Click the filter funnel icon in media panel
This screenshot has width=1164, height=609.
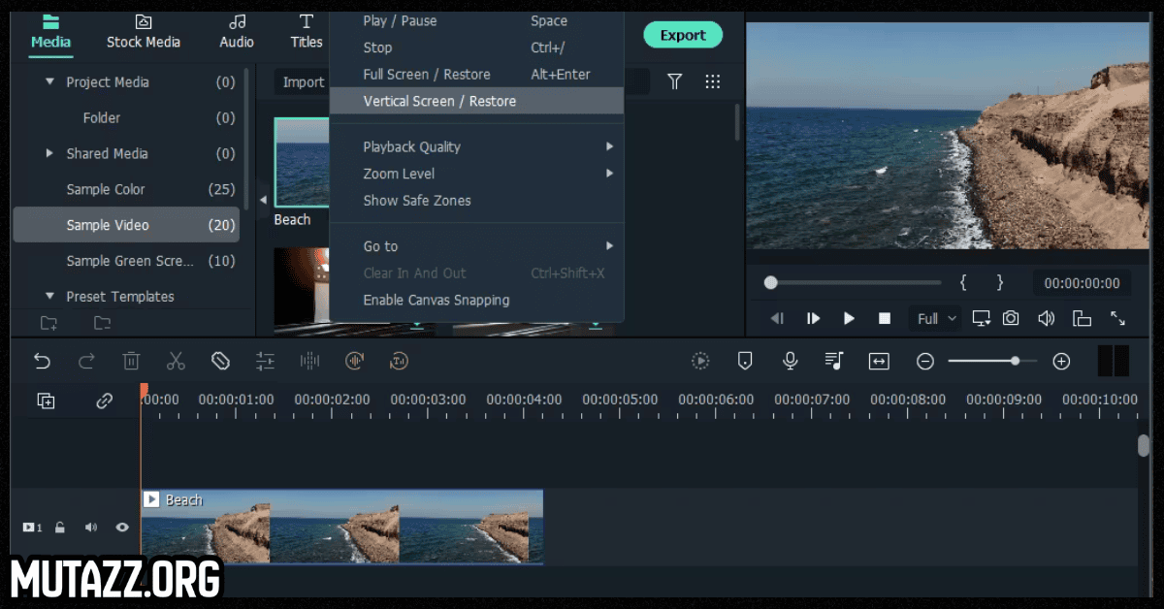(675, 81)
